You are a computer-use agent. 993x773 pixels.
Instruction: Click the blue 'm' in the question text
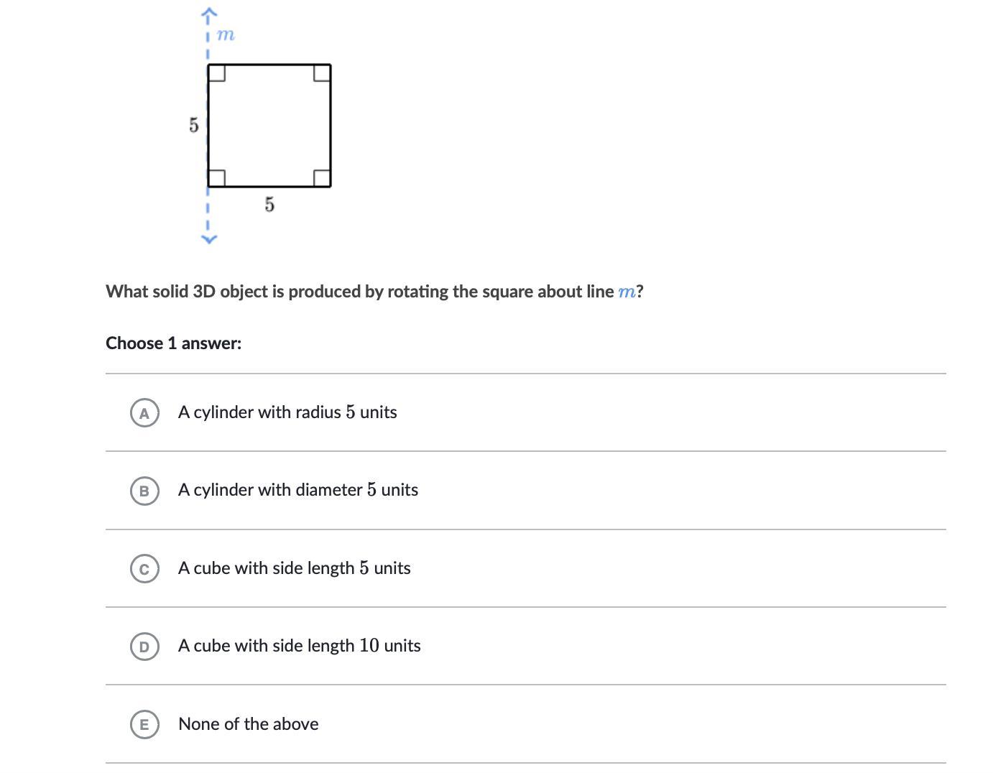pyautogui.click(x=627, y=292)
